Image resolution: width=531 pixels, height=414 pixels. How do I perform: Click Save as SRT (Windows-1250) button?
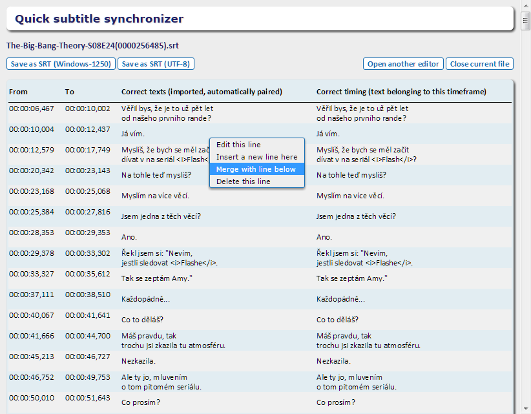coord(61,64)
